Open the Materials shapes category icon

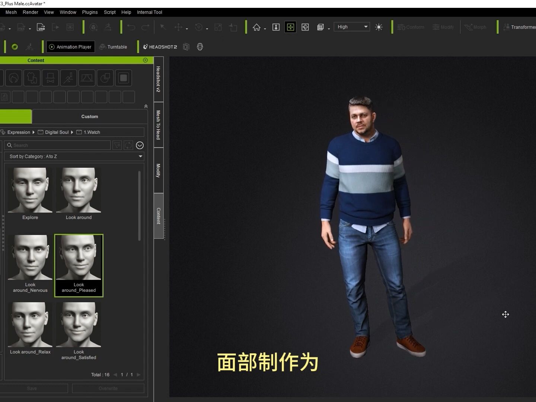click(x=105, y=78)
